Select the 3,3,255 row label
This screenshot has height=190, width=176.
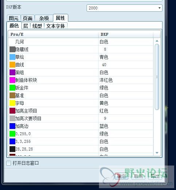(x=23, y=141)
